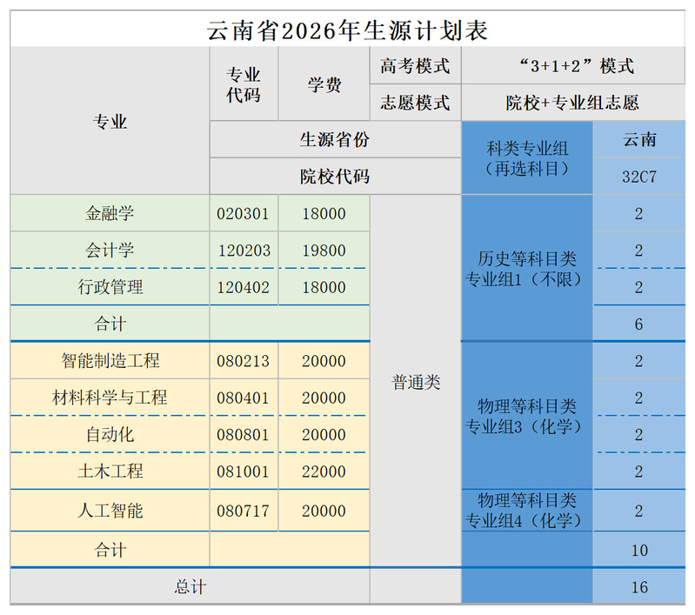
Task: Select the 物理等科目类专业组4（化学） cell
Action: (527, 511)
